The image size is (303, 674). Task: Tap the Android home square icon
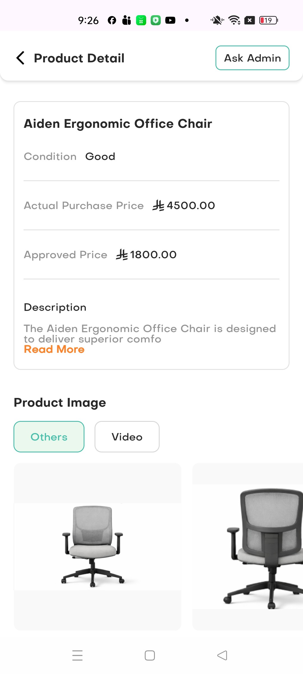150,655
